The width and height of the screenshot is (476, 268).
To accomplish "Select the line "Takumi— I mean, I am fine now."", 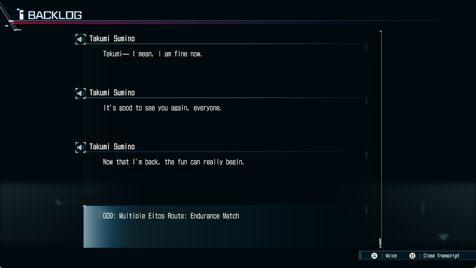I will click(x=152, y=54).
